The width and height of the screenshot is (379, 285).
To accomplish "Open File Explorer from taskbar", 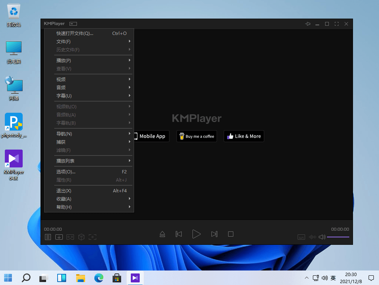I will [x=81, y=278].
